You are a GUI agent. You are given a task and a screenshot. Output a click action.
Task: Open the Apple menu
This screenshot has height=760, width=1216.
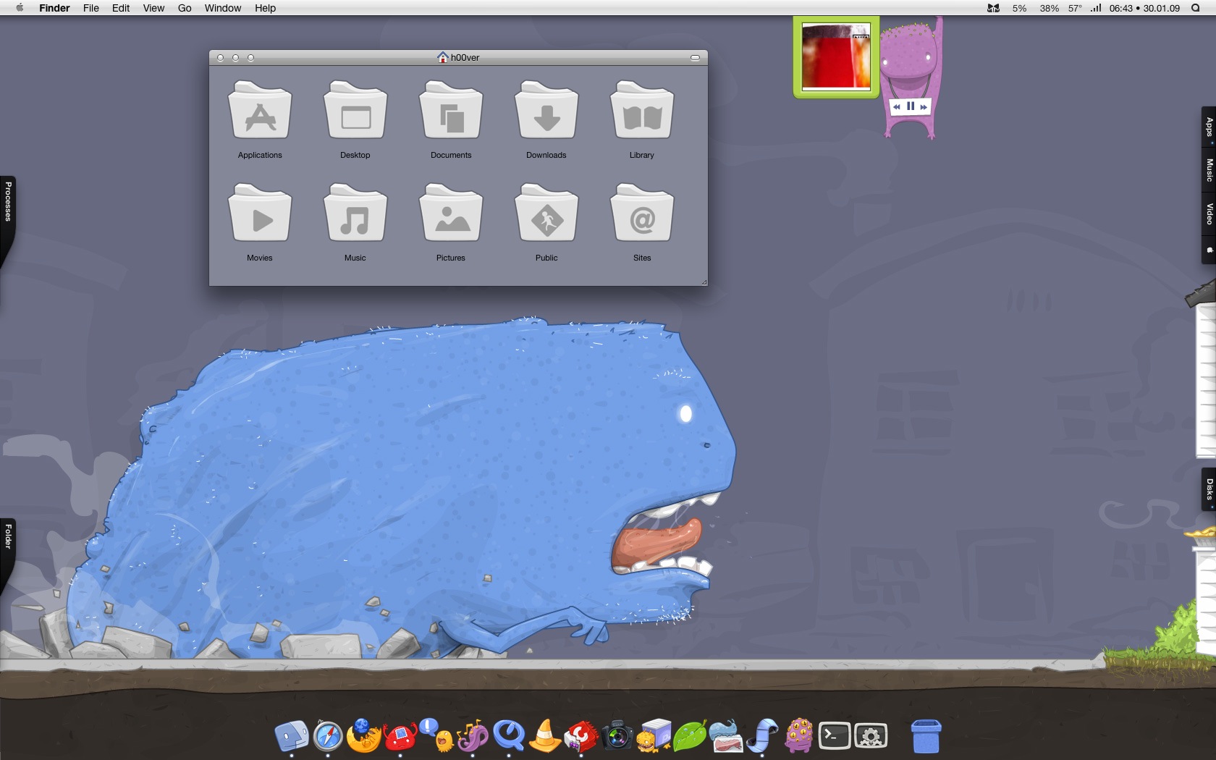(x=20, y=8)
